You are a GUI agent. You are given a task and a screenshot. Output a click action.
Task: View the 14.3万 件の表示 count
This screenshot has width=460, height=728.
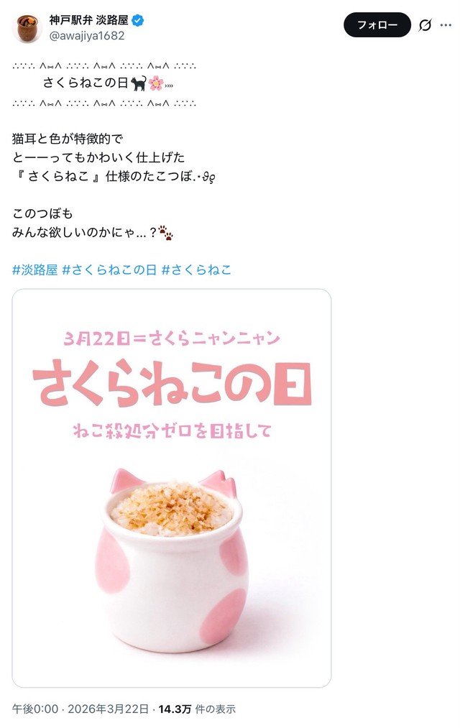click(x=197, y=709)
